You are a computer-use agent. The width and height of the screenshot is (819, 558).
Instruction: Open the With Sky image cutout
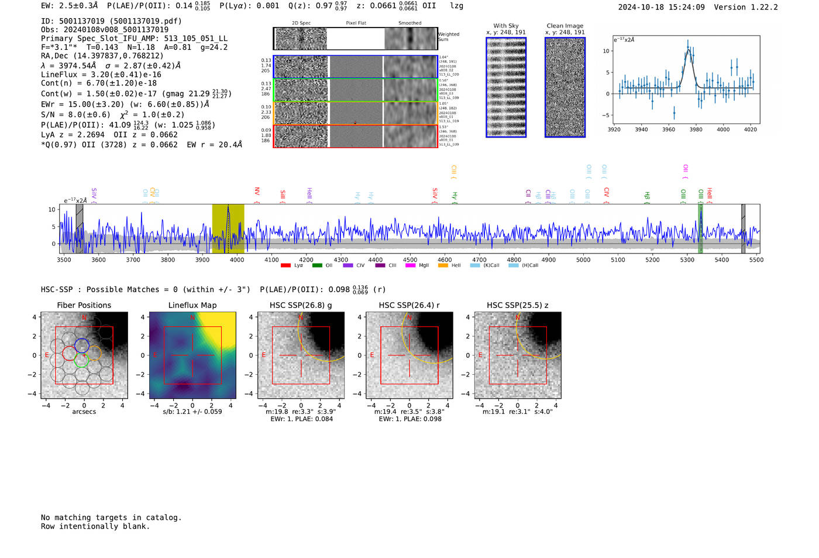pyautogui.click(x=506, y=87)
